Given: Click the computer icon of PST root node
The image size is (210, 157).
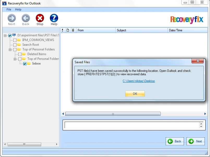Looking at the screenshot, I should click(x=14, y=35).
